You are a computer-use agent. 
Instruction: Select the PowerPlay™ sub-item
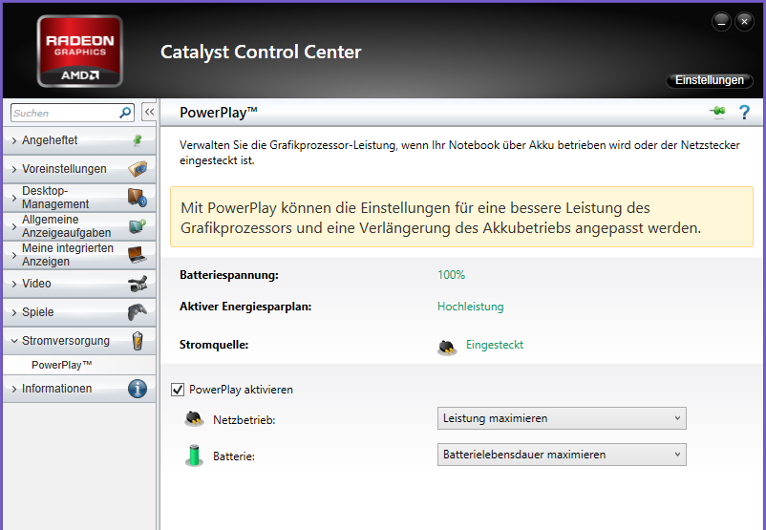(x=79, y=365)
